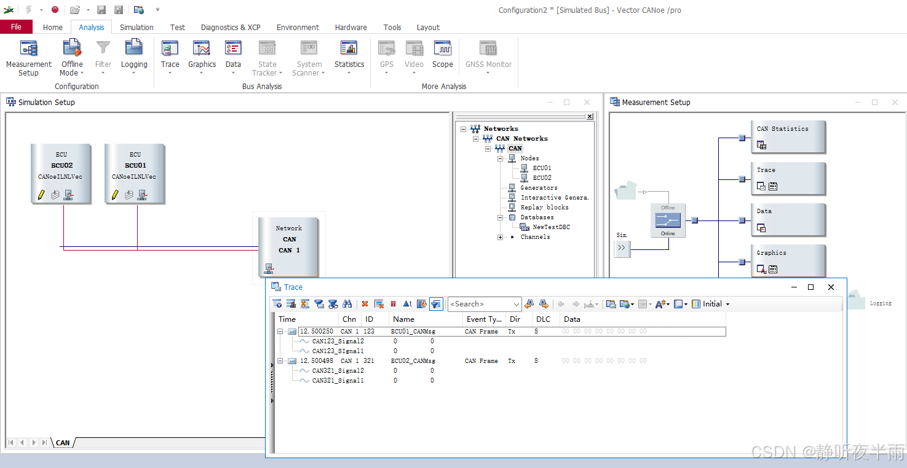
Task: Click the pencil edit icon on ECU02 node
Action: pyautogui.click(x=41, y=195)
